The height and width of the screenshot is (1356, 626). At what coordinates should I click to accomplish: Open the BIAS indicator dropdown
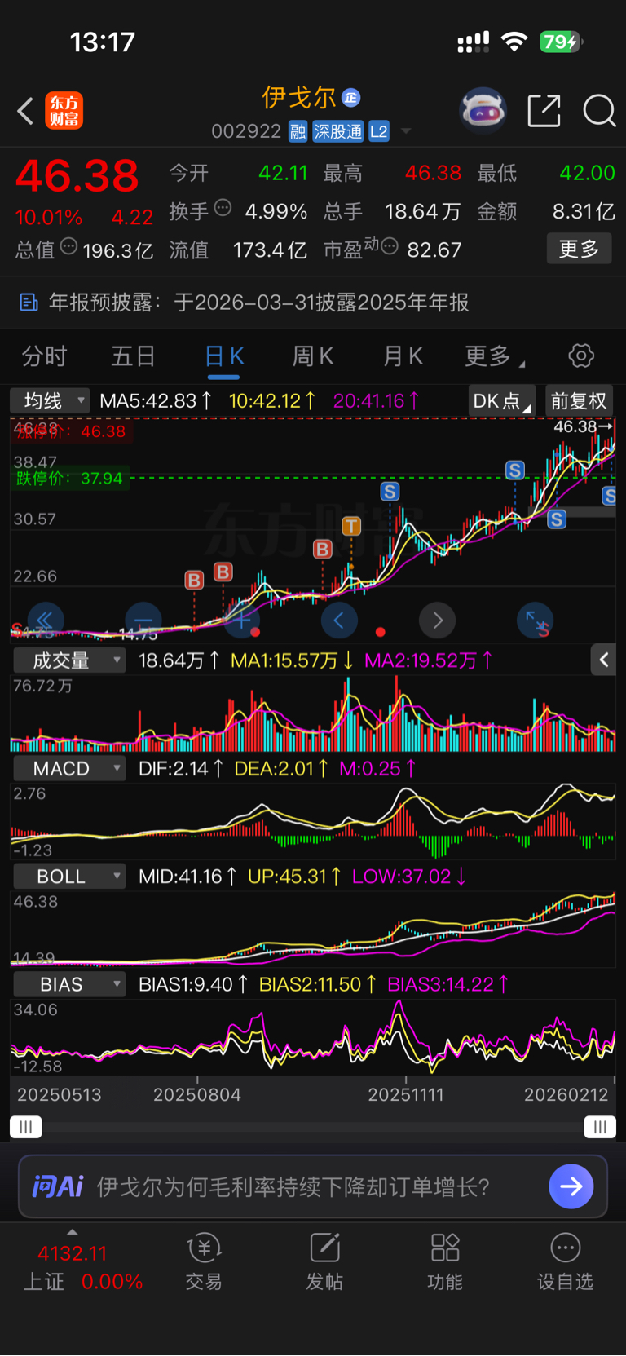pyautogui.click(x=69, y=984)
